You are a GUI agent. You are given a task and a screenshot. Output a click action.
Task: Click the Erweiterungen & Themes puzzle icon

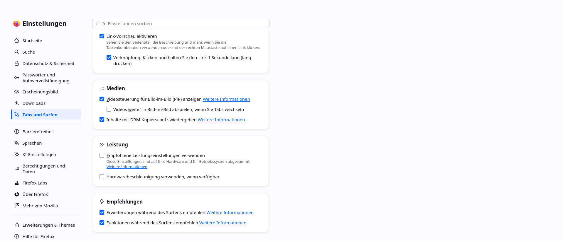pos(17,225)
